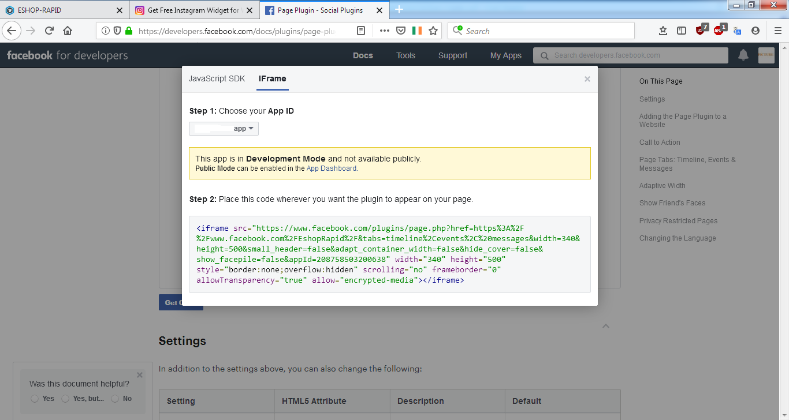Open a new browser tab
The width and height of the screenshot is (789, 420).
click(x=399, y=9)
